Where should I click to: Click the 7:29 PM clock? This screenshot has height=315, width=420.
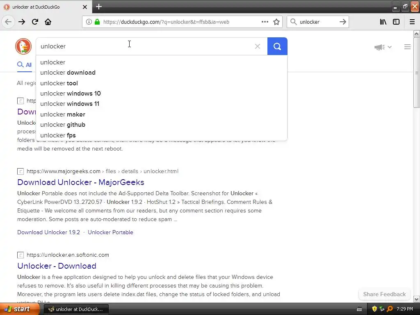tap(405, 309)
